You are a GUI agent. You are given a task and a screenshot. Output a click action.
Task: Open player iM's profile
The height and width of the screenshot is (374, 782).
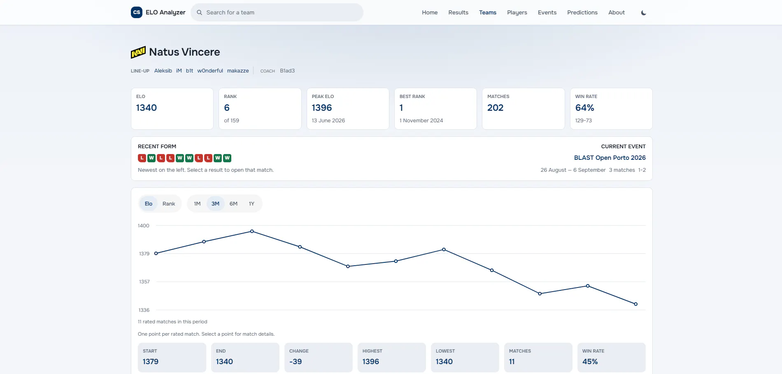179,71
